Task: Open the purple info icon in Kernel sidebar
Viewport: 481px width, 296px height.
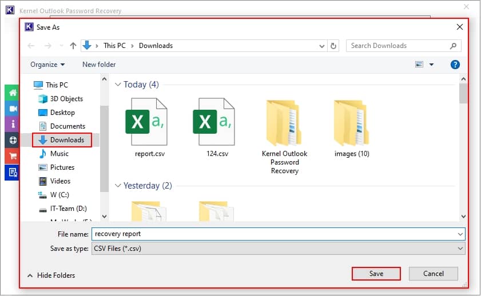Action: (x=12, y=124)
